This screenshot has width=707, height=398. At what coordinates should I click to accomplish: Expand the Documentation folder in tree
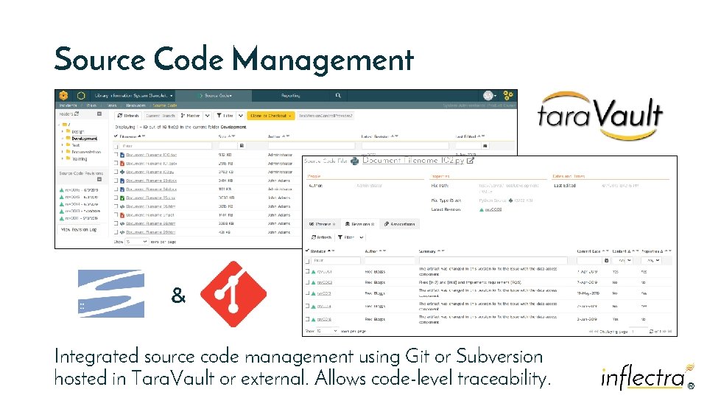point(62,152)
